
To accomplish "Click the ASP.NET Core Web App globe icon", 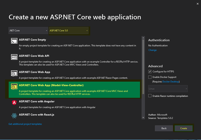I will tap(14, 73).
